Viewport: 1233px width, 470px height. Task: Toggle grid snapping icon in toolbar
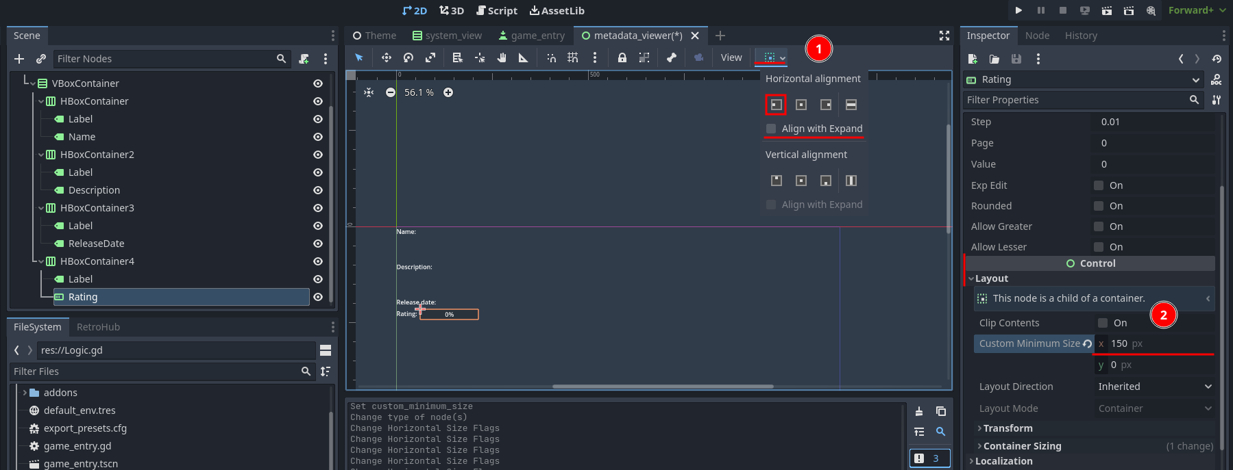(573, 57)
